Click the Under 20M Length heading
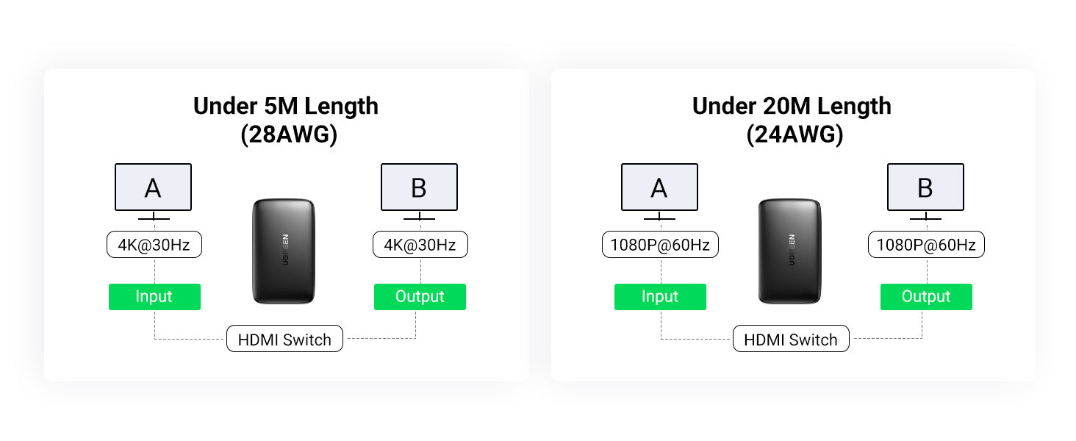This screenshot has width=1076, height=441. [x=792, y=106]
